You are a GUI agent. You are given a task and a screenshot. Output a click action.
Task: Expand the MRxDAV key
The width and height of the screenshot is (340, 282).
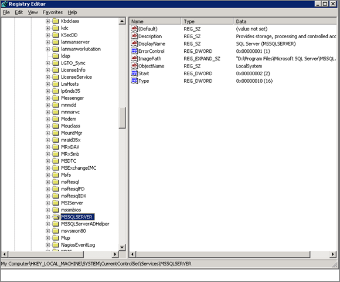47,147
